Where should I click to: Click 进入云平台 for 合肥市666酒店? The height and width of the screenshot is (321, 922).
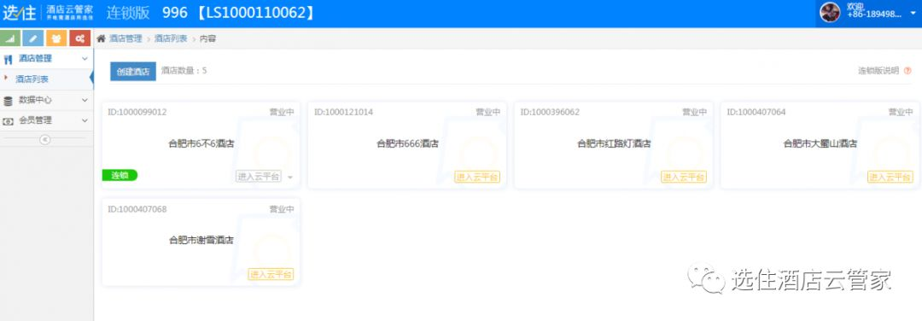477,177
